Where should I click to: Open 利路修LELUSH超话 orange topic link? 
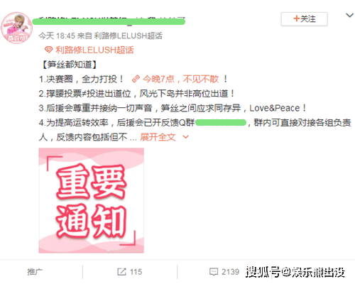click(x=94, y=50)
